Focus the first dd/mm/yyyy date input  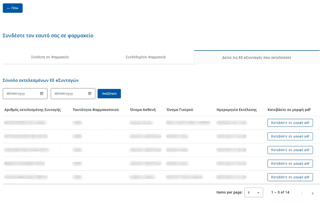[x=20, y=93]
